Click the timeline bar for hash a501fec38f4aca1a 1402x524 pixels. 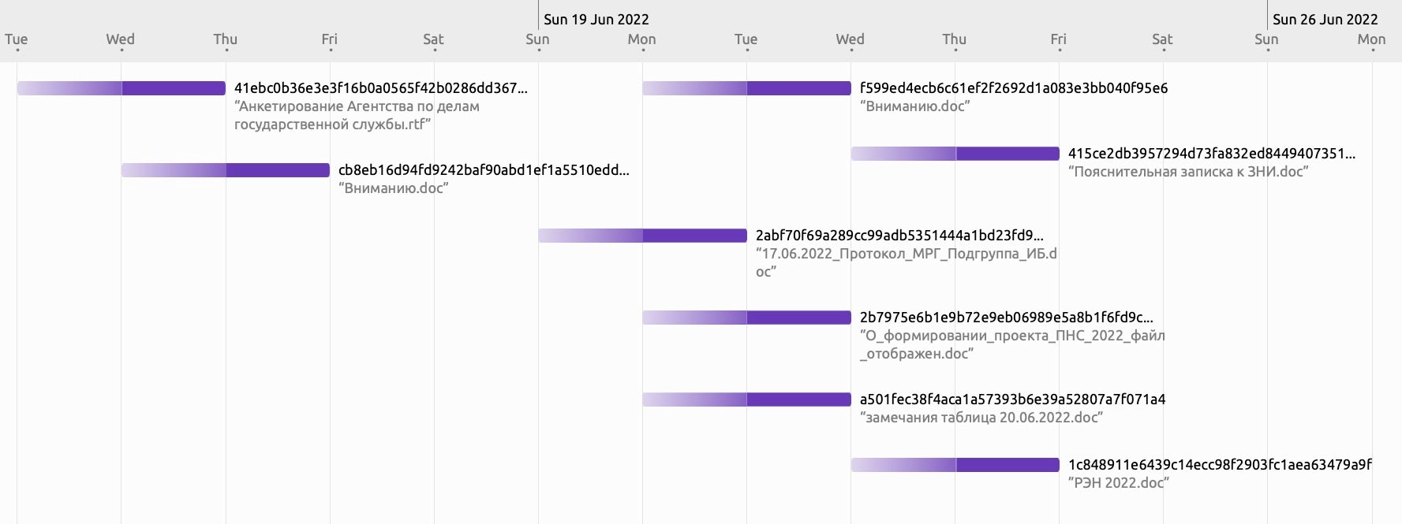tap(746, 400)
